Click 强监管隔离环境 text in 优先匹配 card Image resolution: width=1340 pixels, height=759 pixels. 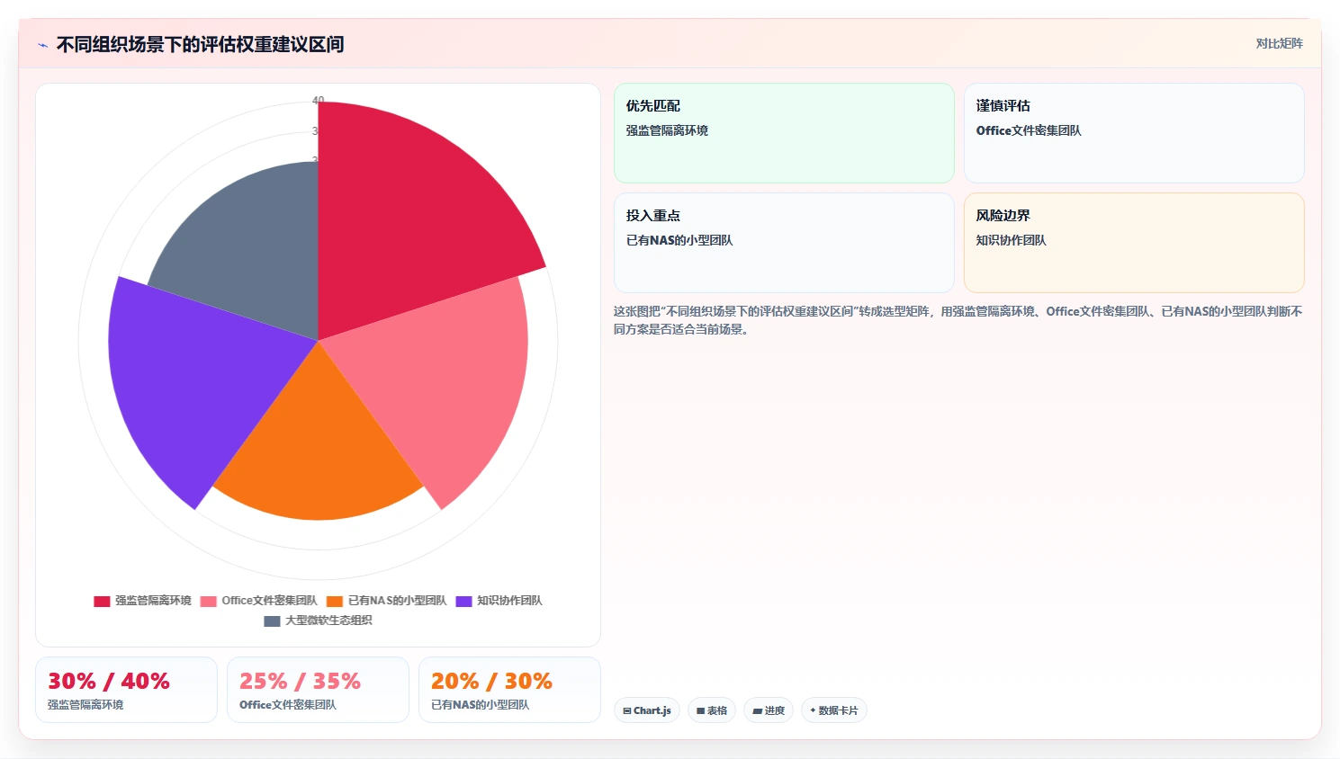click(667, 130)
